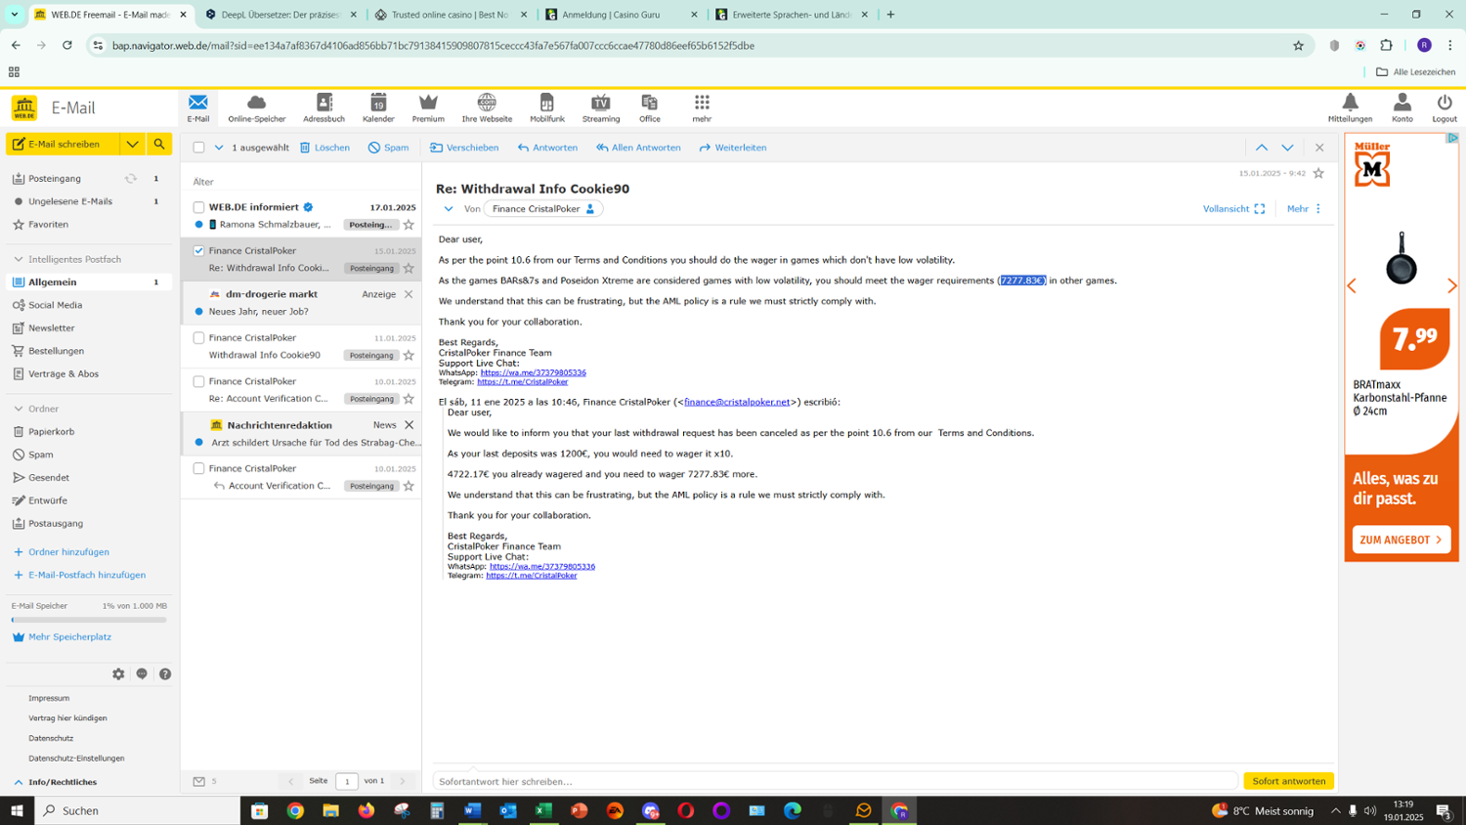Open Online-Speicher cloud icon

point(256,108)
